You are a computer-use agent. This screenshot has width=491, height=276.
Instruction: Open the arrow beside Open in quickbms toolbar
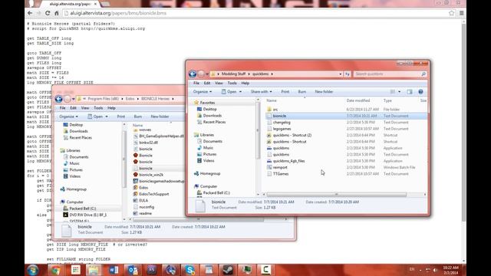pos(240,92)
